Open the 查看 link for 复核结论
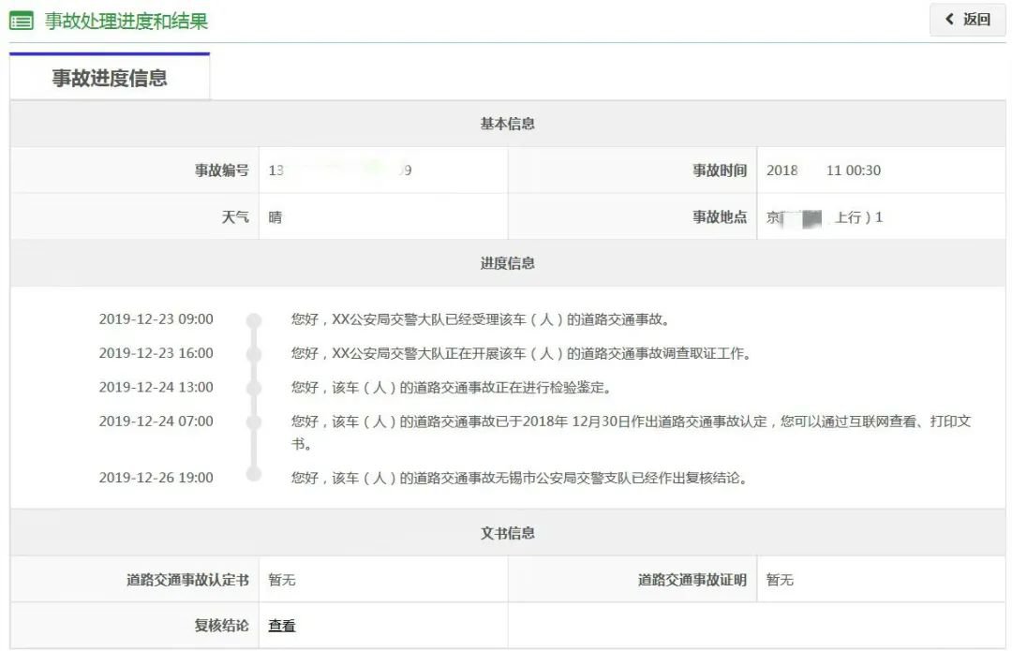Viewport: 1012px width, 651px height. coord(281,626)
